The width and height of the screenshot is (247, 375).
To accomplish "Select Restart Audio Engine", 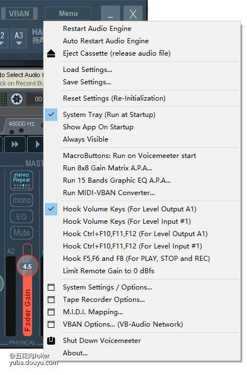I will [97, 29].
